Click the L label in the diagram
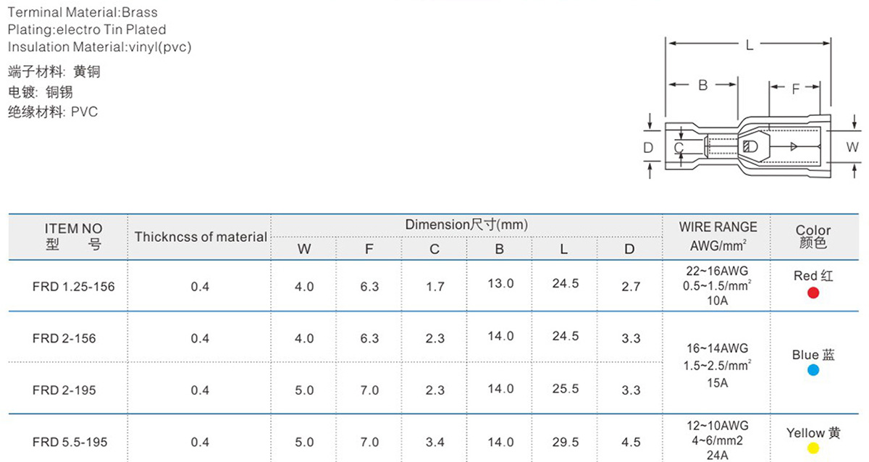The height and width of the screenshot is (462, 869). [x=750, y=45]
